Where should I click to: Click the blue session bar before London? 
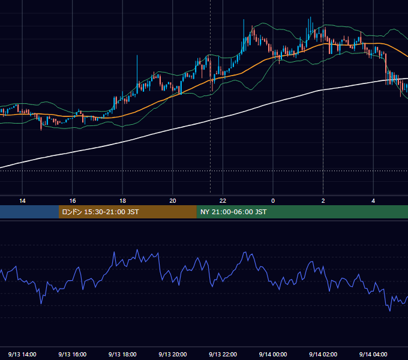point(29,212)
